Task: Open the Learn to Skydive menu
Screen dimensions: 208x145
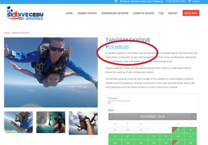Action: pos(144,13)
